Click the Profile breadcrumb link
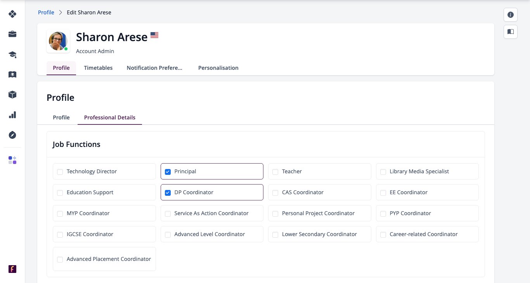 click(46, 12)
